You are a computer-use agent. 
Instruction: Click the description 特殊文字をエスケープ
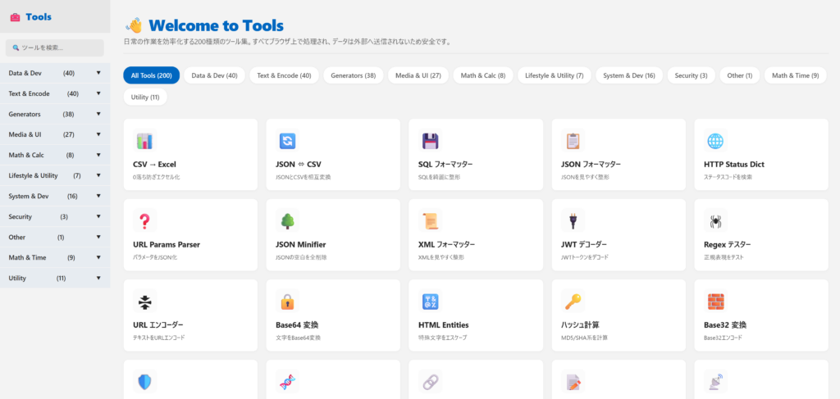(442, 338)
